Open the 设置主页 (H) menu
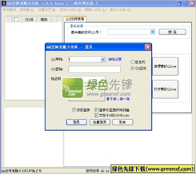Screen dimensions: 196x174 [47, 9]
